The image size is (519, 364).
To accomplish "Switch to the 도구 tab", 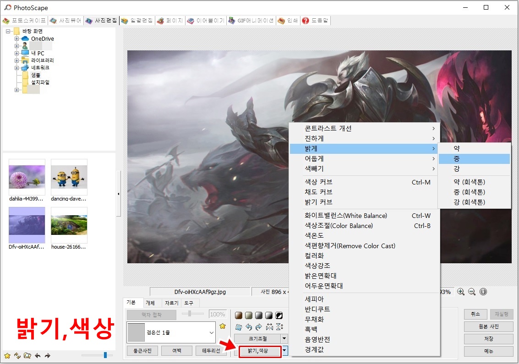I will (x=189, y=303).
